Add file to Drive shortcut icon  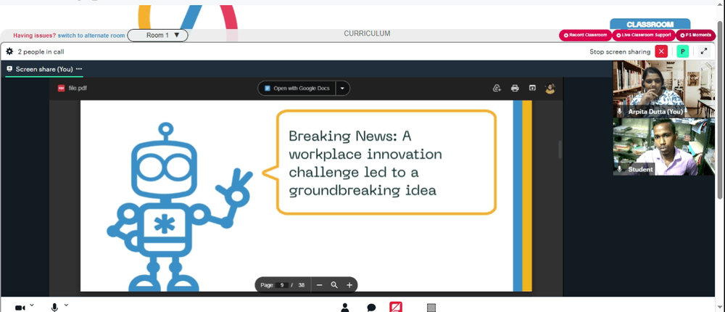point(497,88)
